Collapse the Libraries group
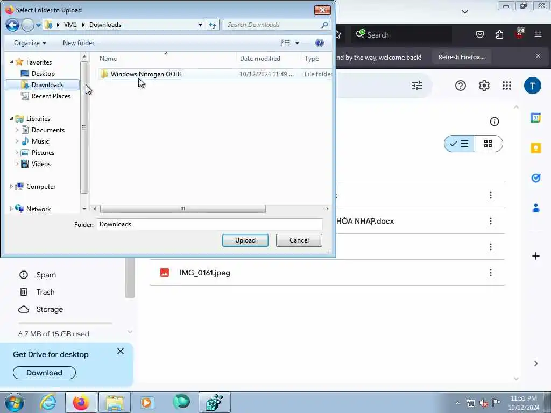This screenshot has height=413, width=551. click(x=11, y=119)
